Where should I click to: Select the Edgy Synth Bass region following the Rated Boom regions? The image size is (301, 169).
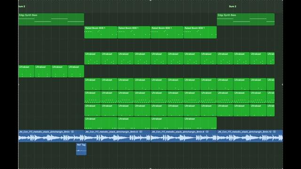(246, 19)
